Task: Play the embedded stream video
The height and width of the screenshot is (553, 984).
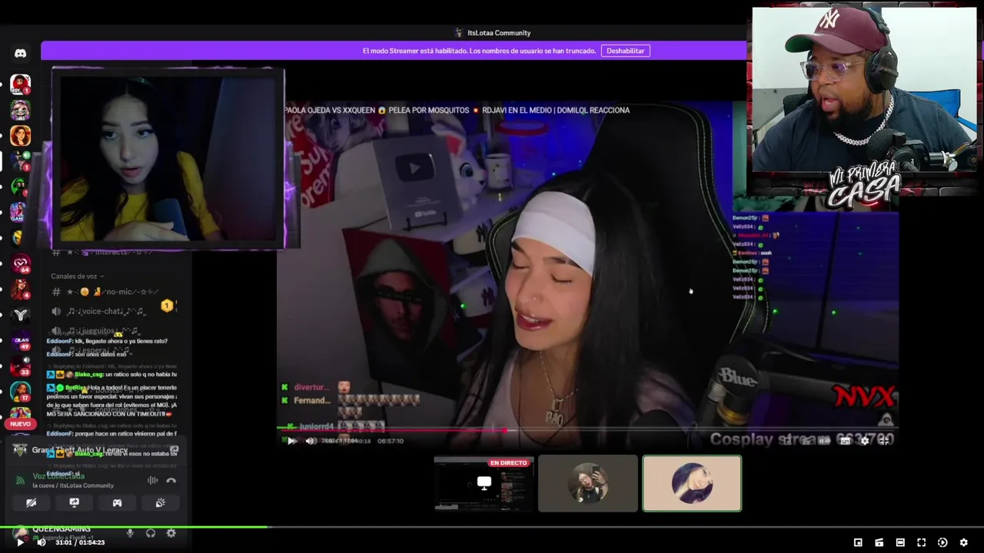Action: pos(291,441)
